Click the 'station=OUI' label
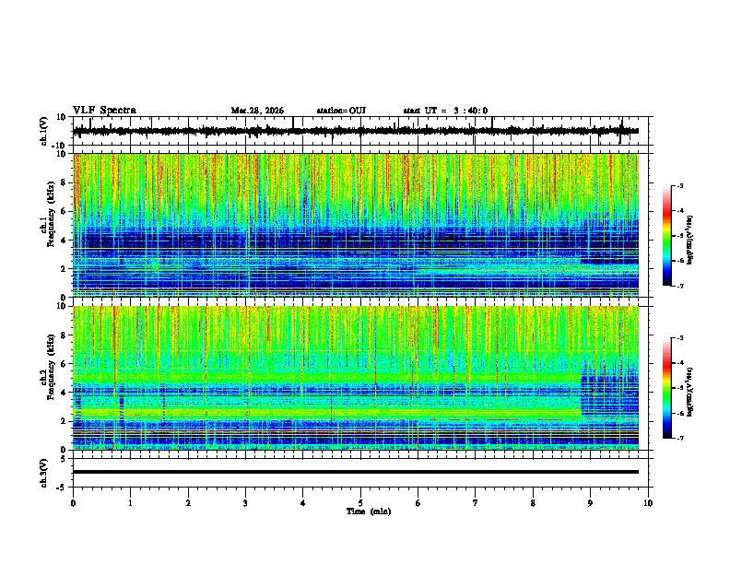 coord(341,111)
